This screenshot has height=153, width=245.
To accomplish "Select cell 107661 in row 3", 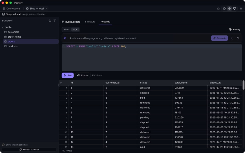I will pyautogui.click(x=190, y=98).
